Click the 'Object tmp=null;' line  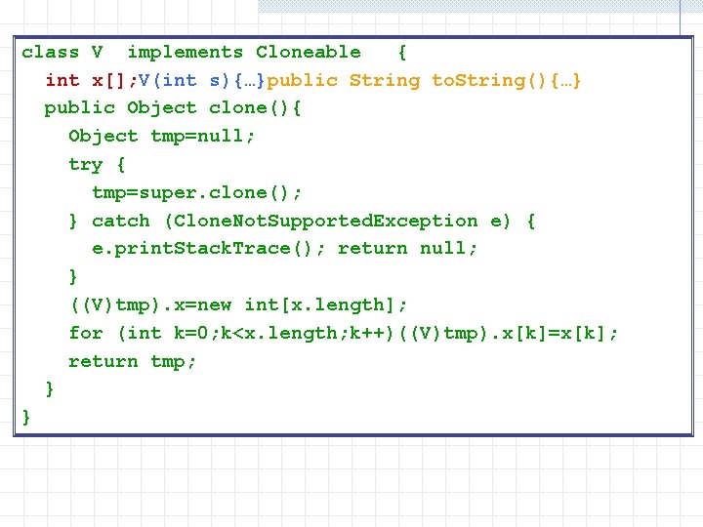[161, 137]
